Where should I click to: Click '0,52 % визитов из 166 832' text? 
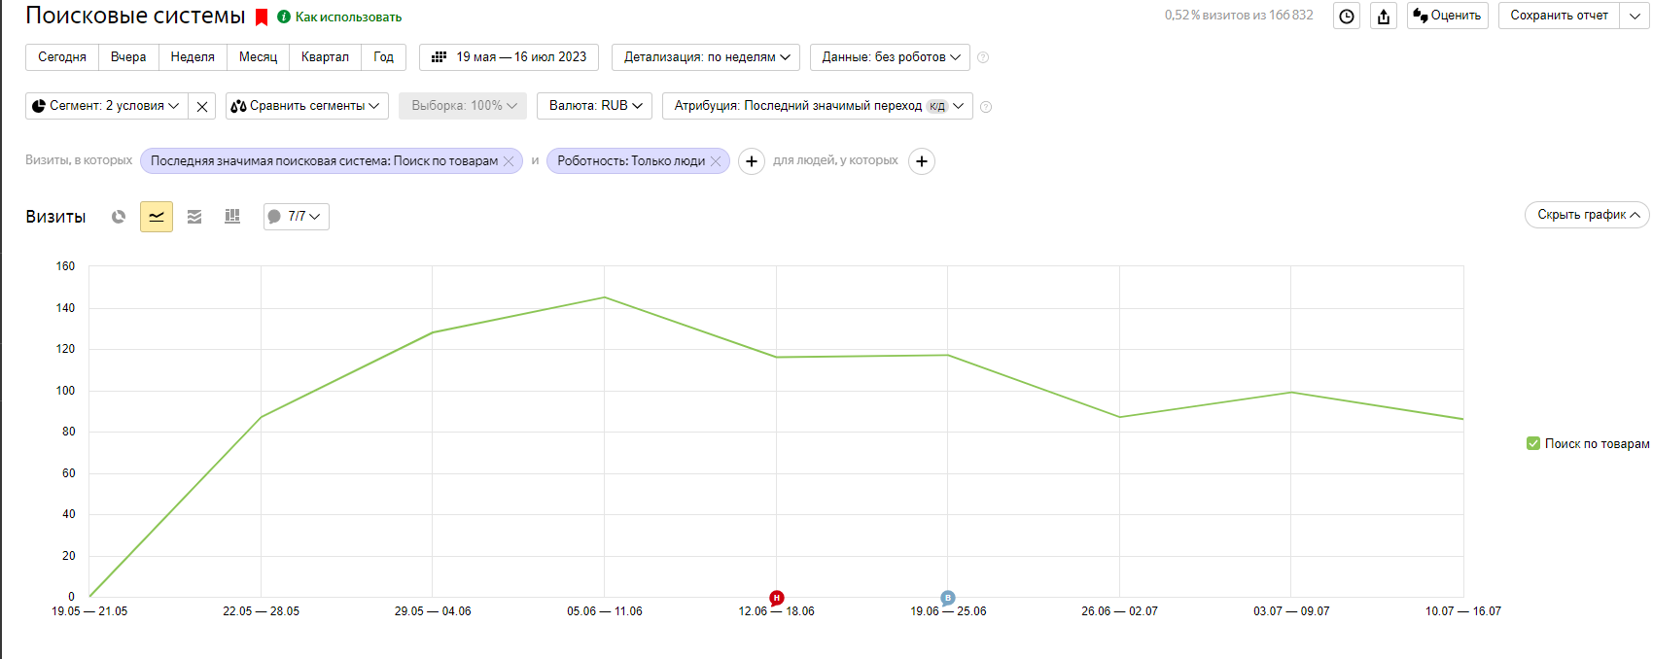(1239, 16)
